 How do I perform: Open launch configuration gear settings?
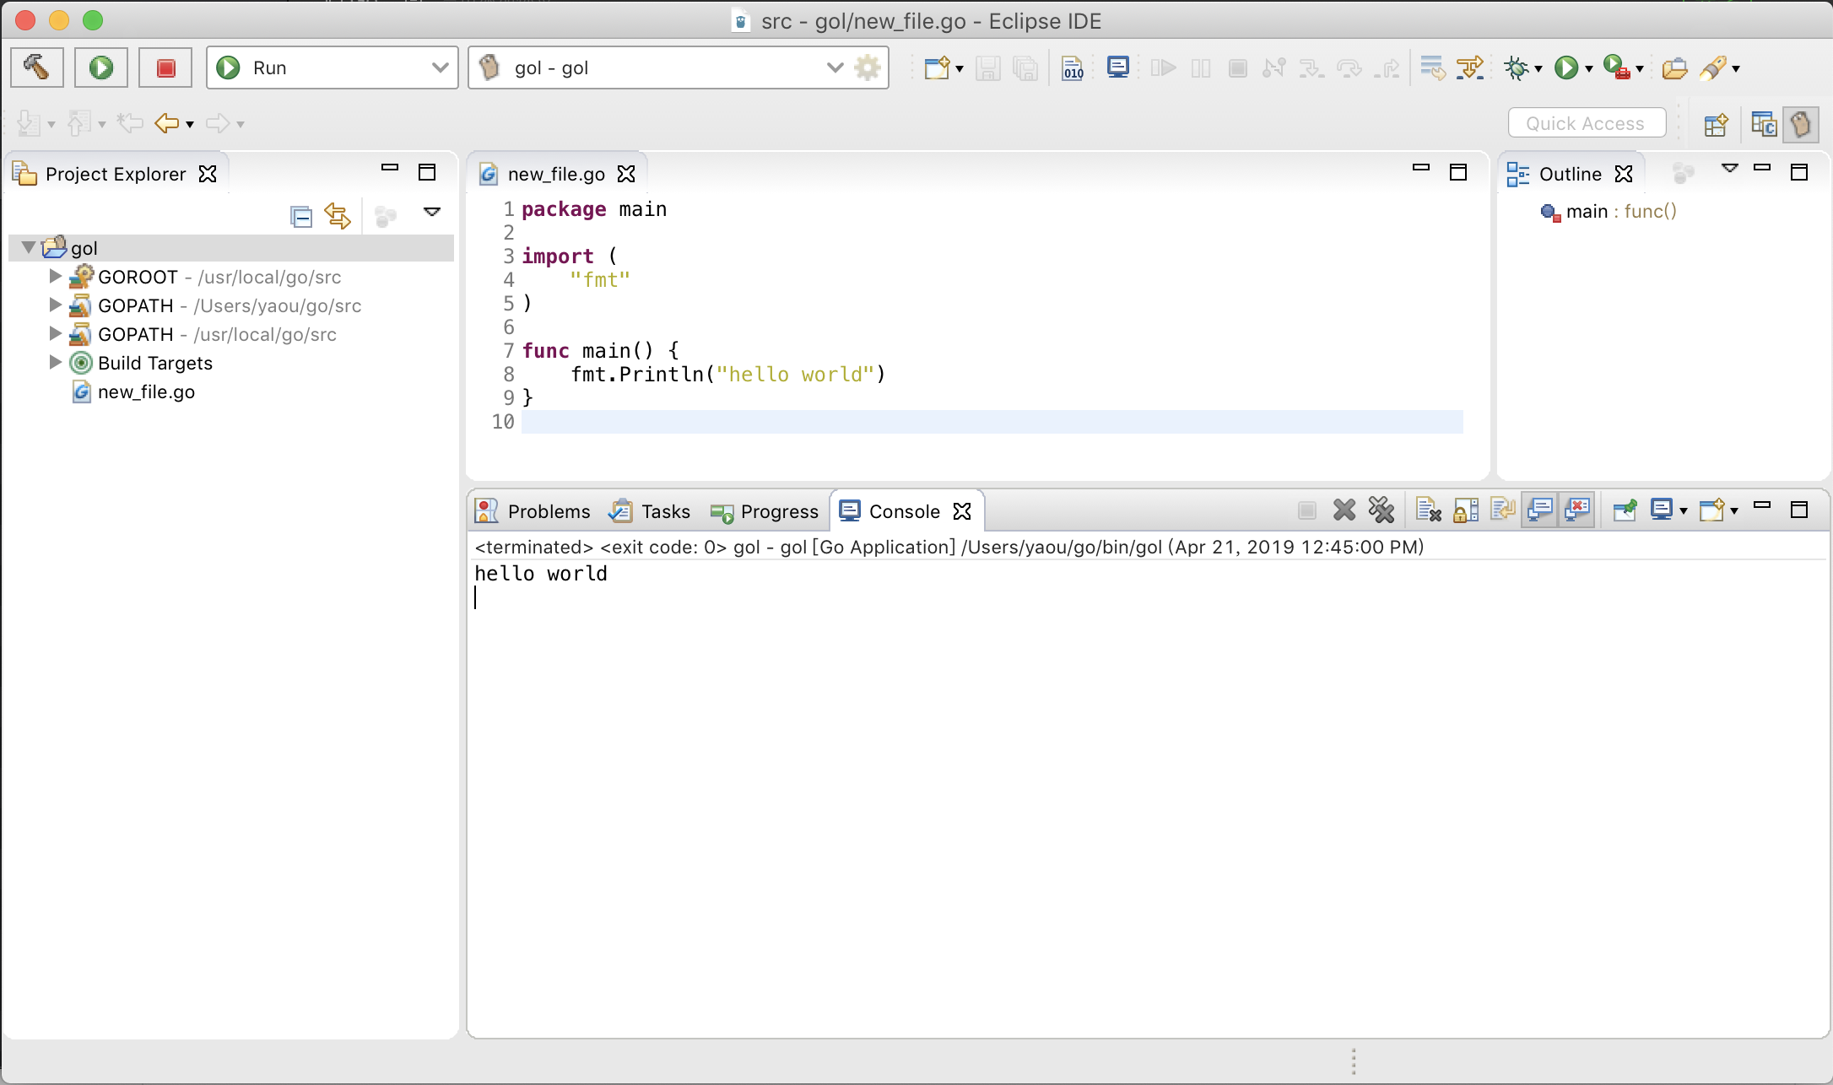(868, 67)
